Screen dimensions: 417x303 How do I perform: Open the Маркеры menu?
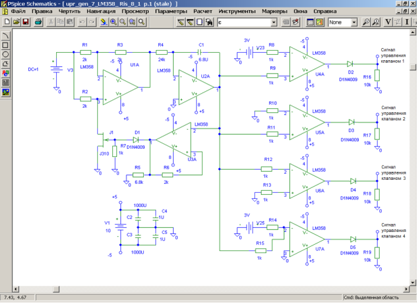pyautogui.click(x=274, y=11)
